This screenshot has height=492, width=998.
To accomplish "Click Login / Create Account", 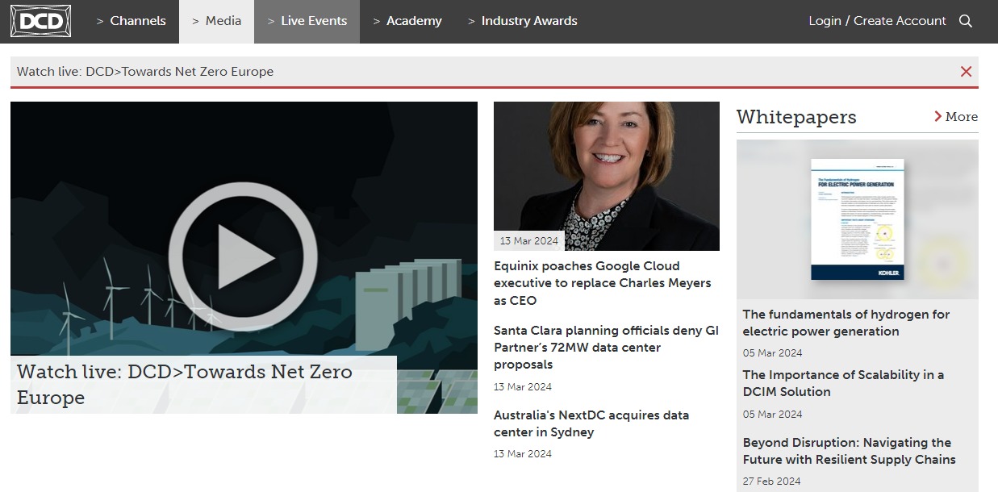I will pos(877,21).
